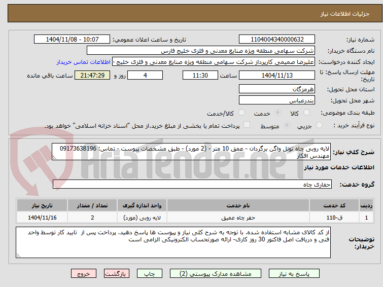Click the deadline date field 1404/11/13
The width and height of the screenshot is (383, 287).
pyautogui.click(x=277, y=75)
